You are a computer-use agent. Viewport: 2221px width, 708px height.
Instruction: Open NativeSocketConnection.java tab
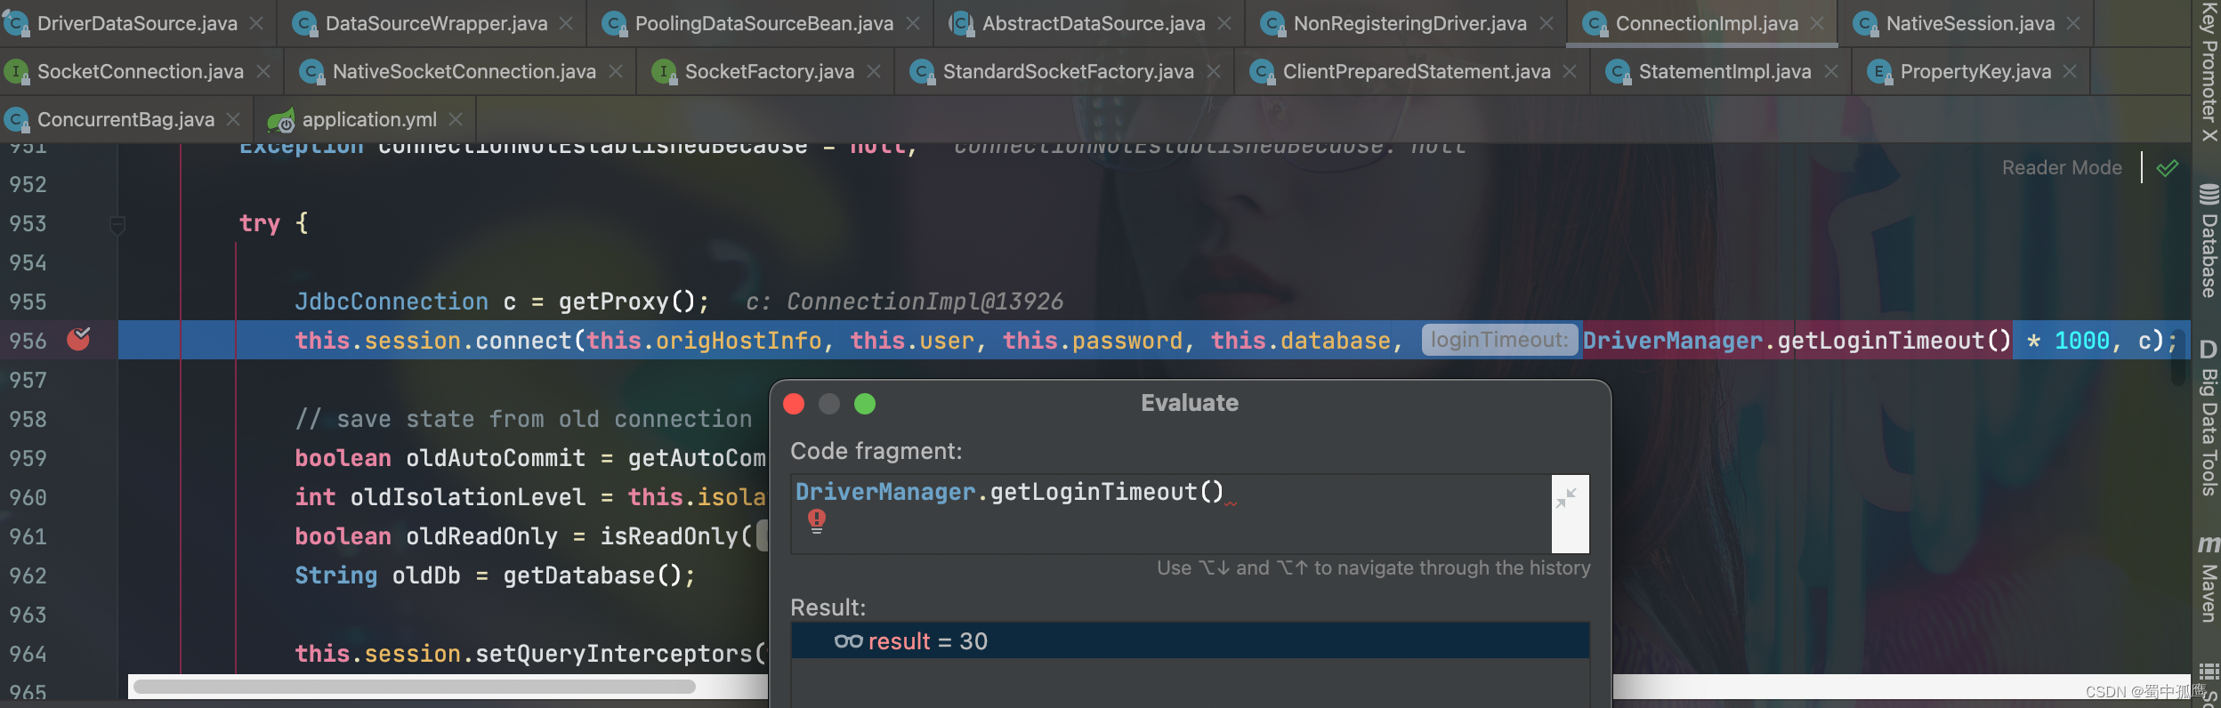(x=464, y=71)
